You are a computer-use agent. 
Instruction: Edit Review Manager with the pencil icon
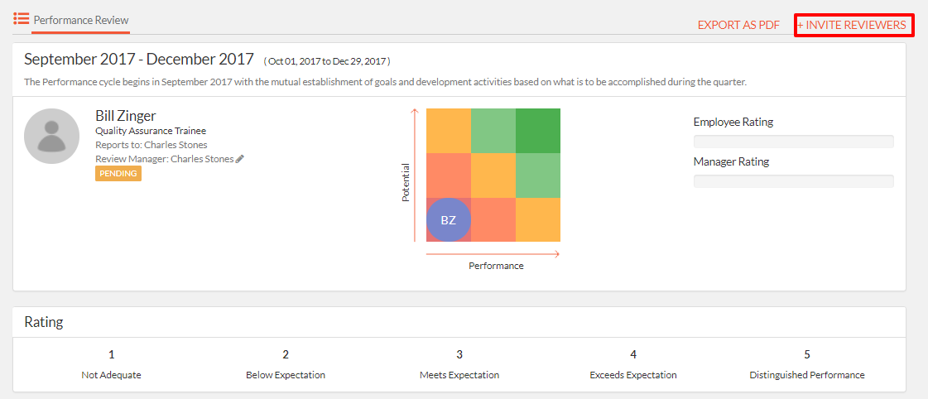click(240, 159)
